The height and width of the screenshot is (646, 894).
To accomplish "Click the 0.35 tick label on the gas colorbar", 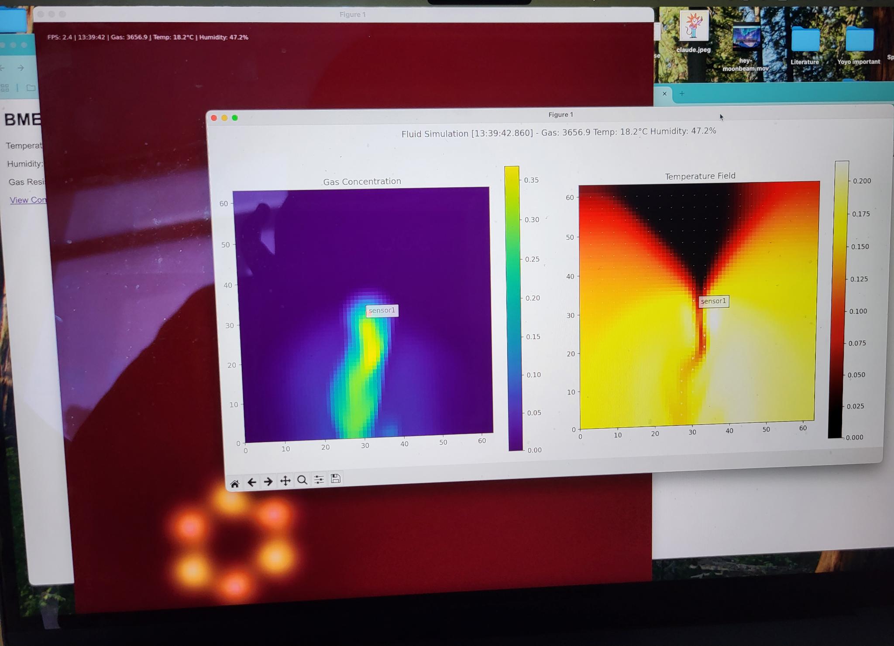I will (x=531, y=180).
